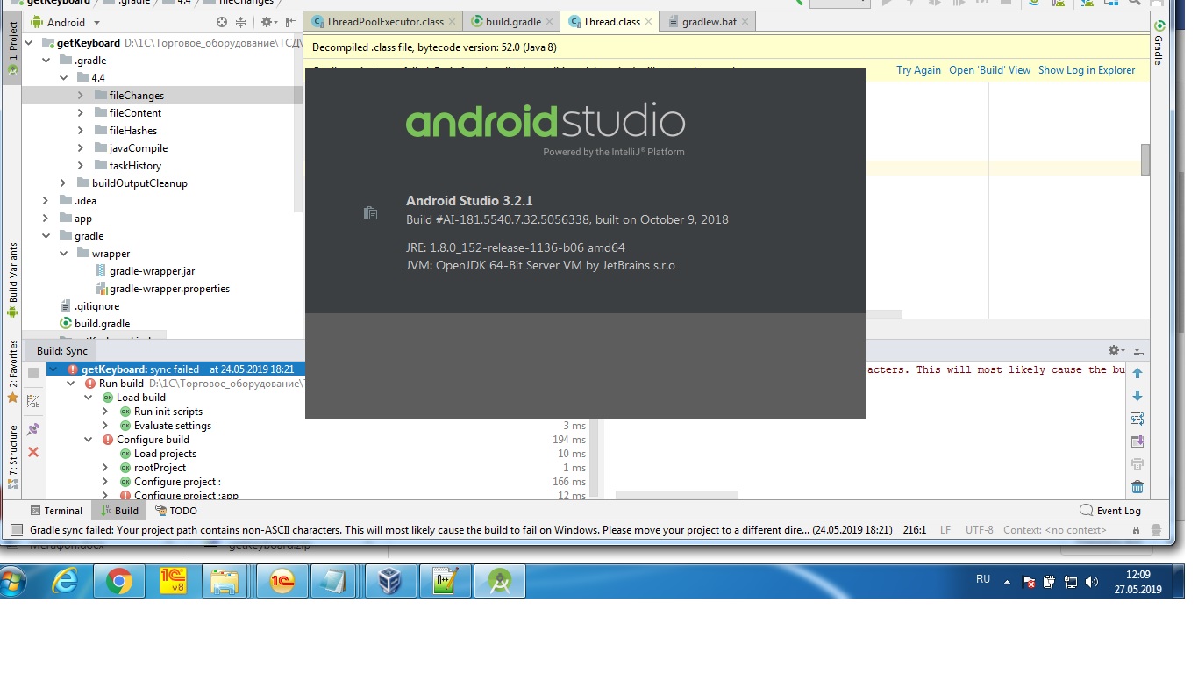Close the ThreadPoolExecutor.class tab

pyautogui.click(x=453, y=21)
